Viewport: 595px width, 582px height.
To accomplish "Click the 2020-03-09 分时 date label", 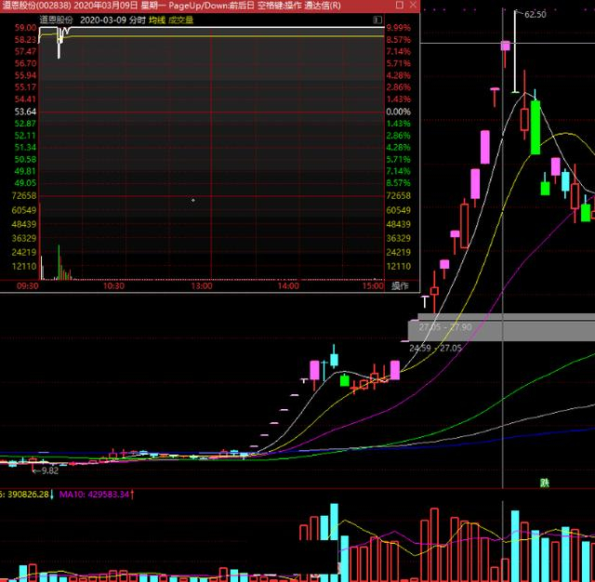I will pyautogui.click(x=112, y=20).
